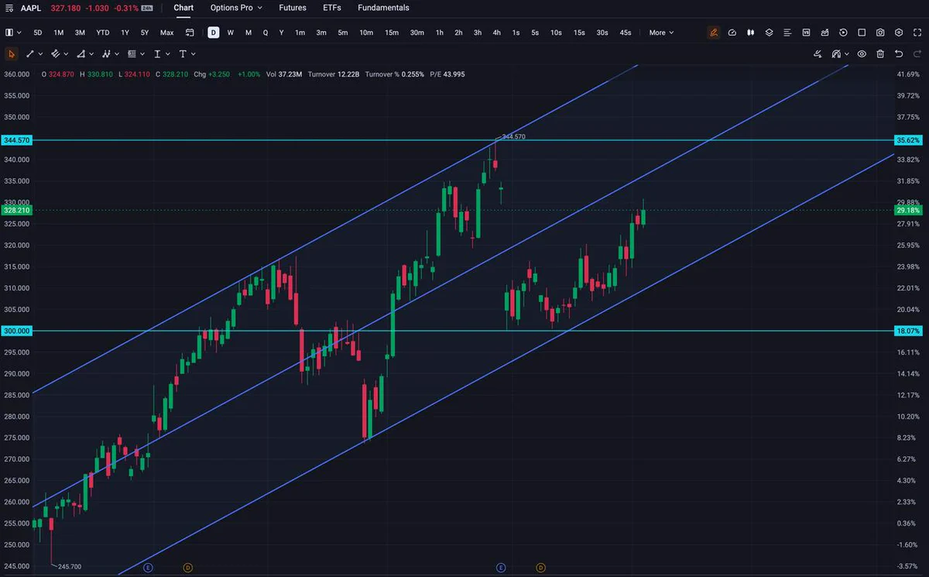
Task: Open the Futures tab
Action: (293, 8)
